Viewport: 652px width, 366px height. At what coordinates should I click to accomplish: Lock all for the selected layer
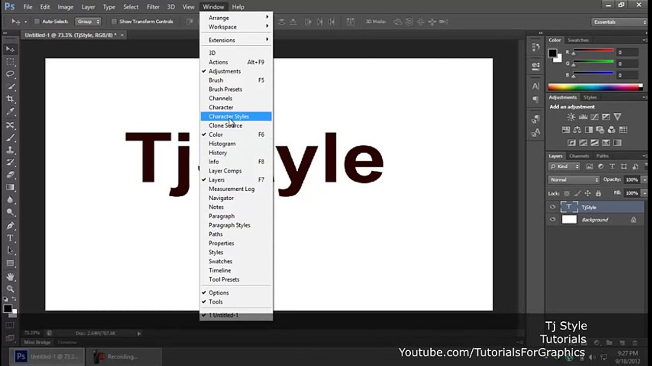(x=599, y=193)
